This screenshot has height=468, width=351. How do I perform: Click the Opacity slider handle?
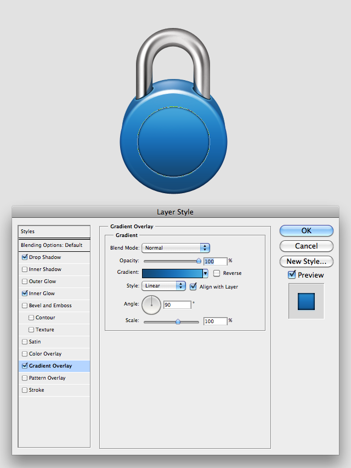point(199,261)
